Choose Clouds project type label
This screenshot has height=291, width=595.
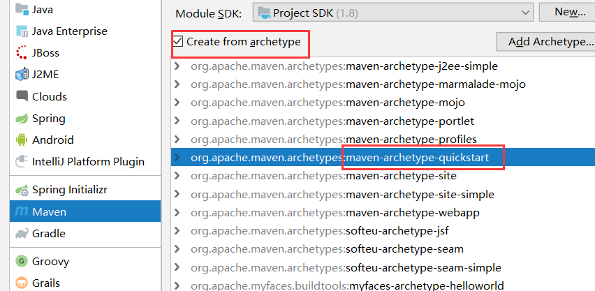[50, 97]
